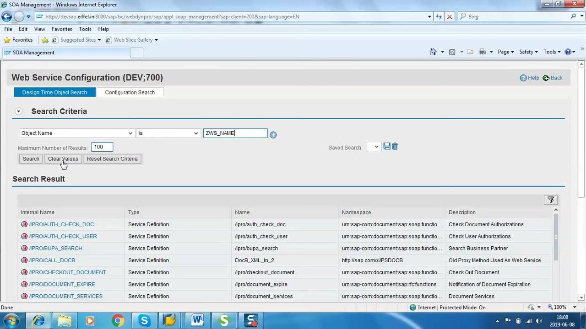Open /IPRO/BUPA_SEARCH service link
This screenshot has height=329, width=586.
tap(56, 248)
